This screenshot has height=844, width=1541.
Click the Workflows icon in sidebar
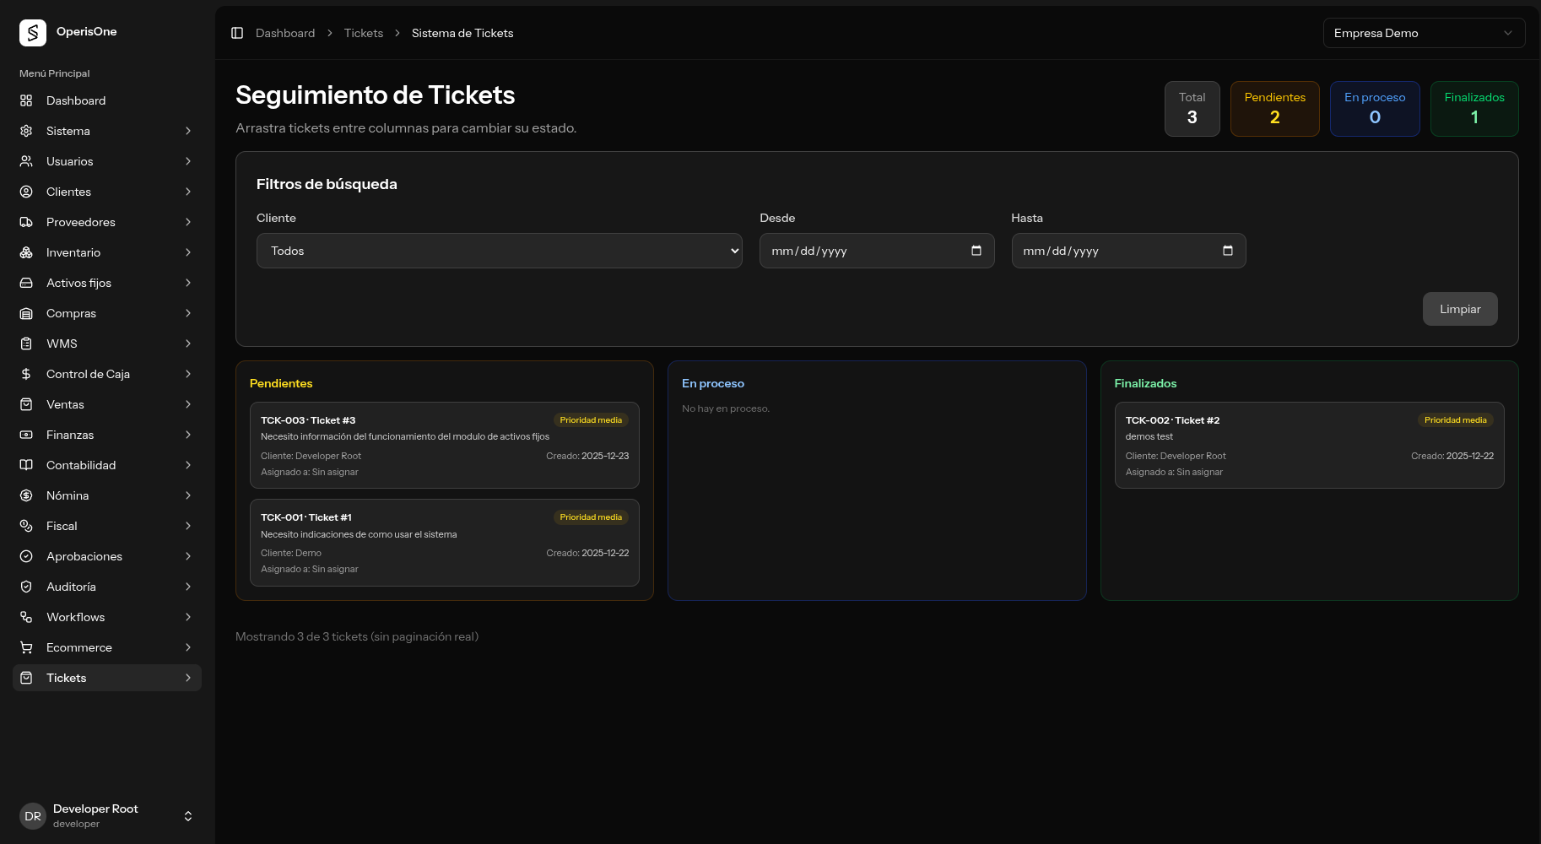pos(26,617)
